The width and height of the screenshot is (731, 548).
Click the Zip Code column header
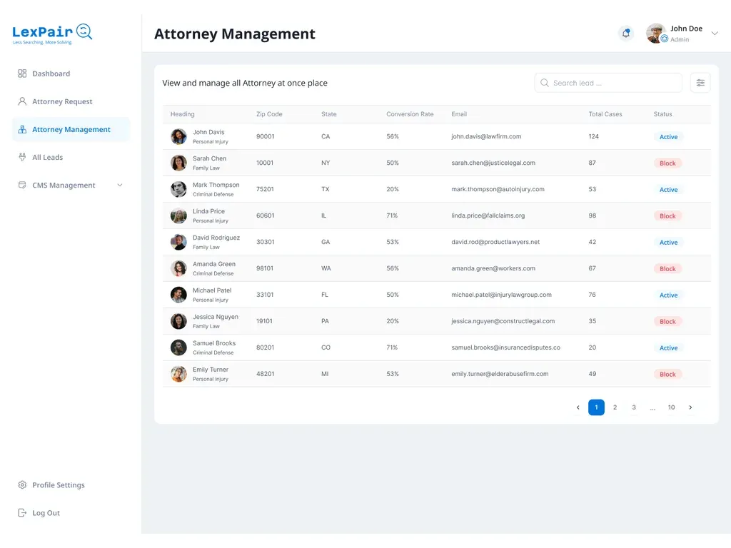tap(269, 114)
